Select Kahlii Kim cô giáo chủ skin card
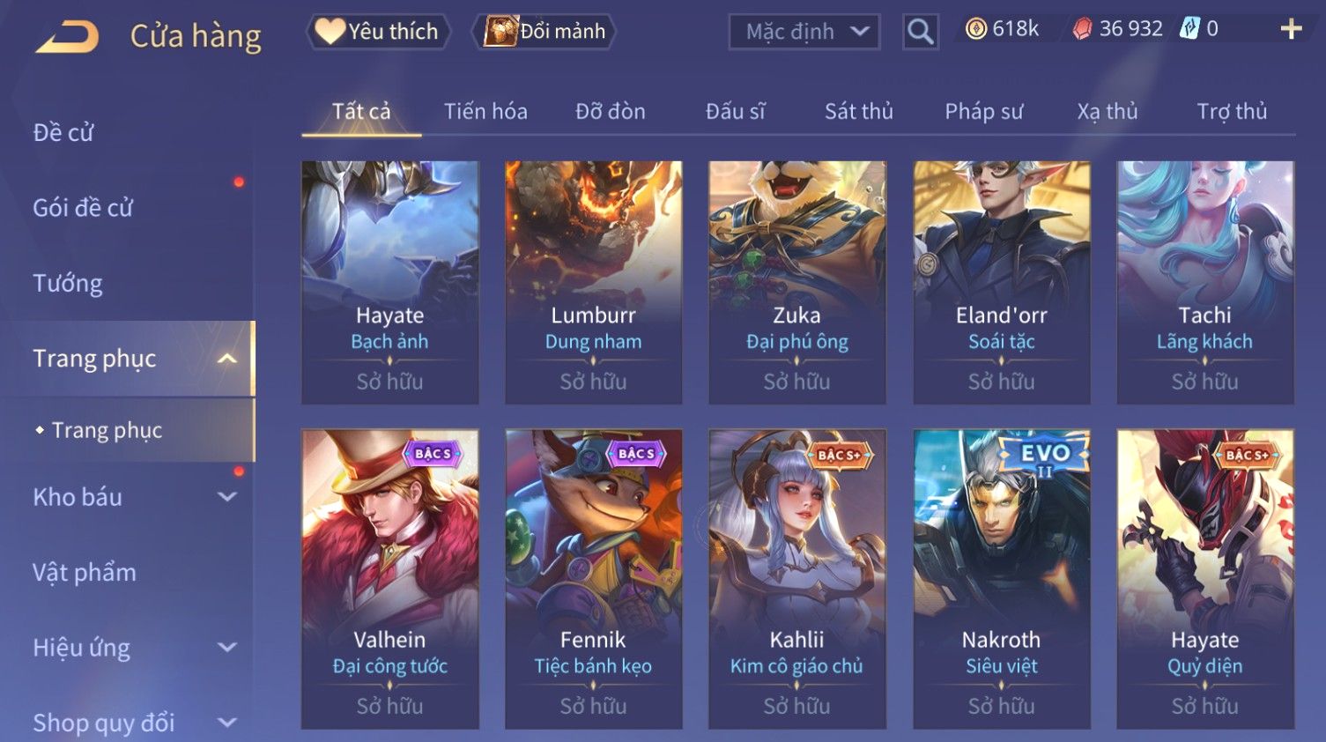This screenshot has height=742, width=1326. pos(797,579)
